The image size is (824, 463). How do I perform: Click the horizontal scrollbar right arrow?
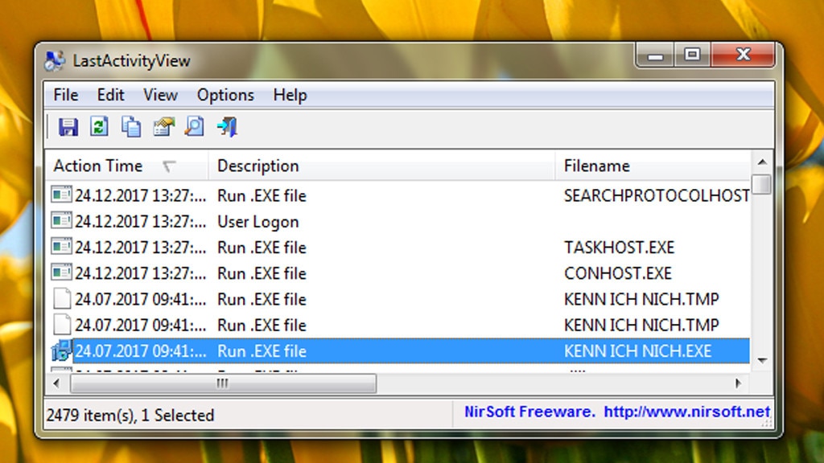click(739, 383)
